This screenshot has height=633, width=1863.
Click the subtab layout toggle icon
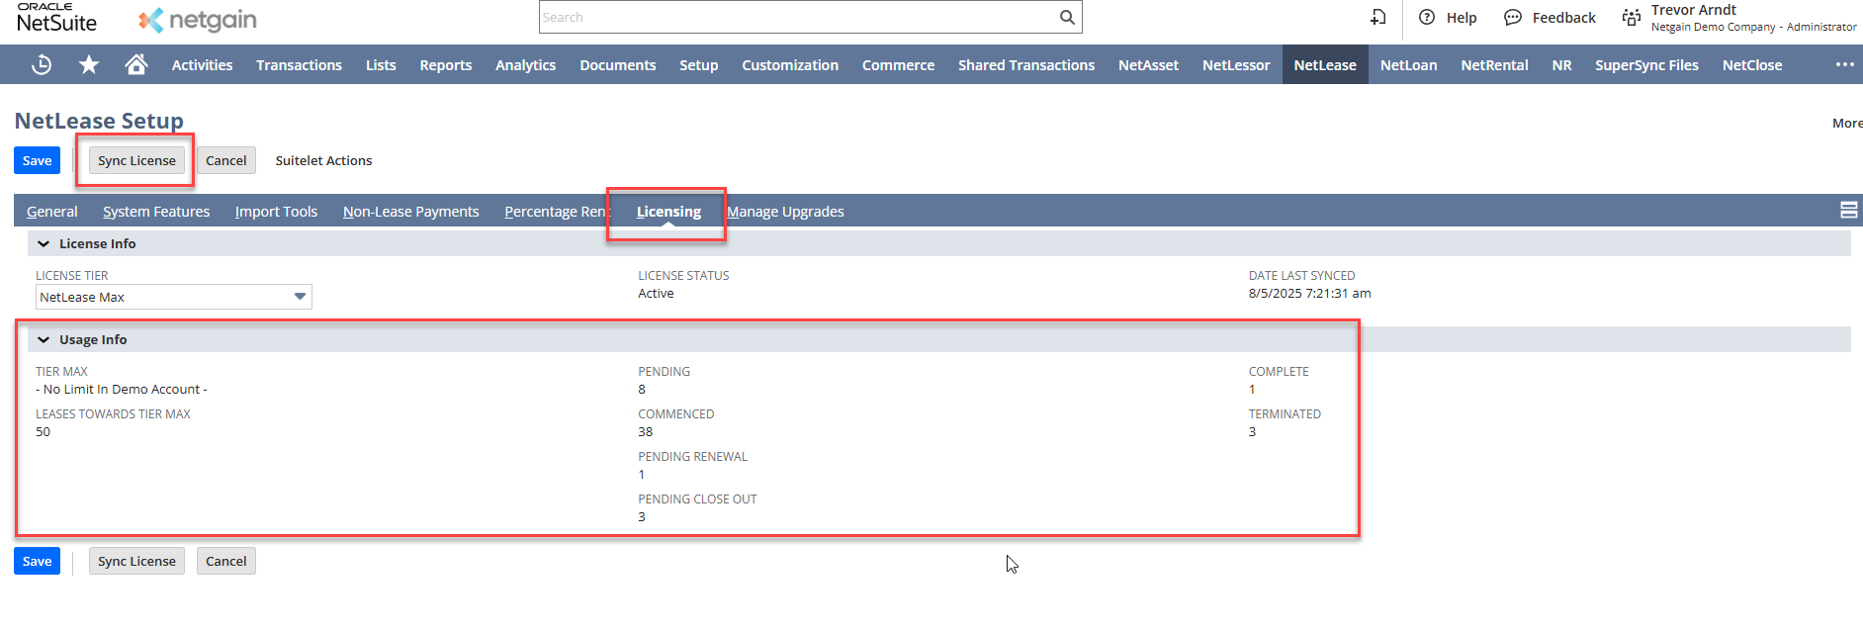(x=1848, y=210)
